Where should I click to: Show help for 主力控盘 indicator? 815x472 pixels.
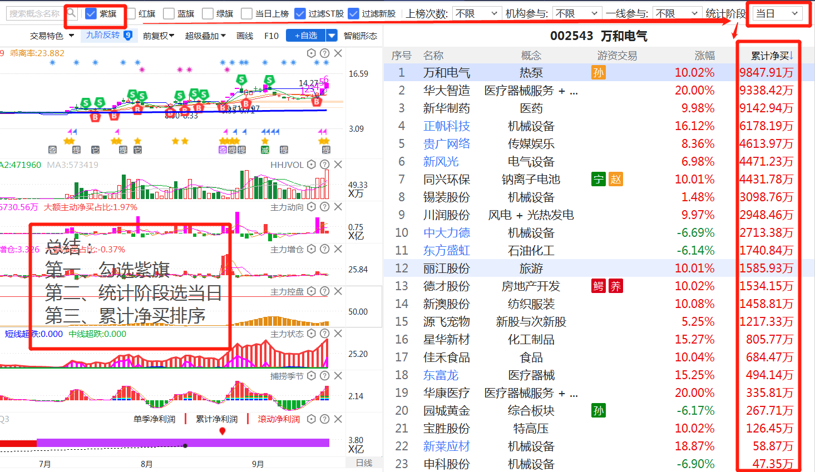click(325, 291)
